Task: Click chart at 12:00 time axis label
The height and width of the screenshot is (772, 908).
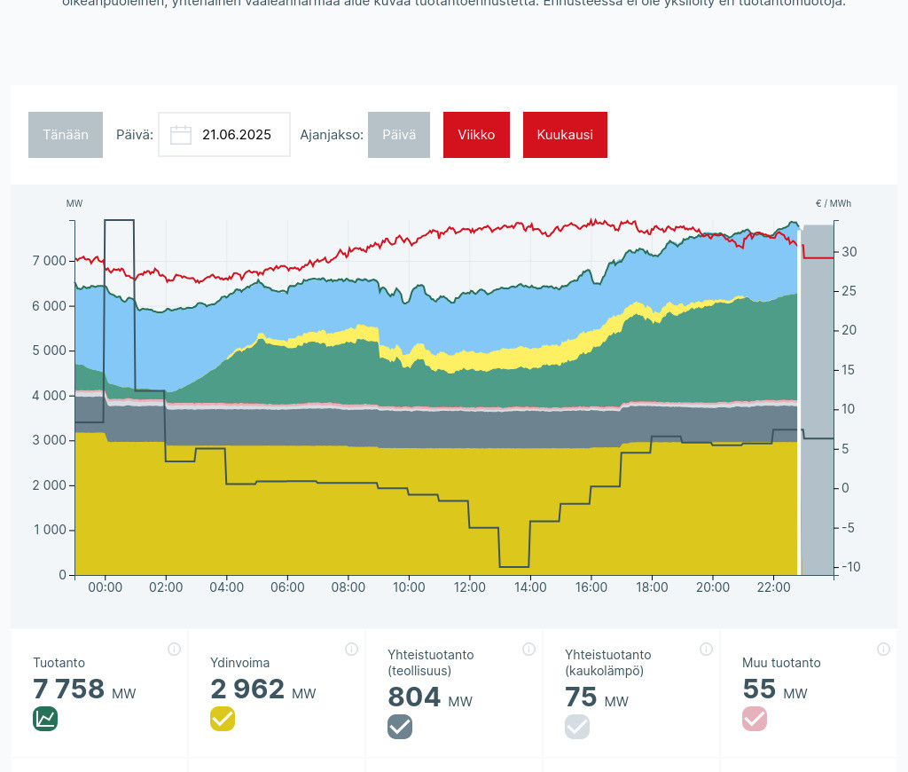Action: coord(469,587)
